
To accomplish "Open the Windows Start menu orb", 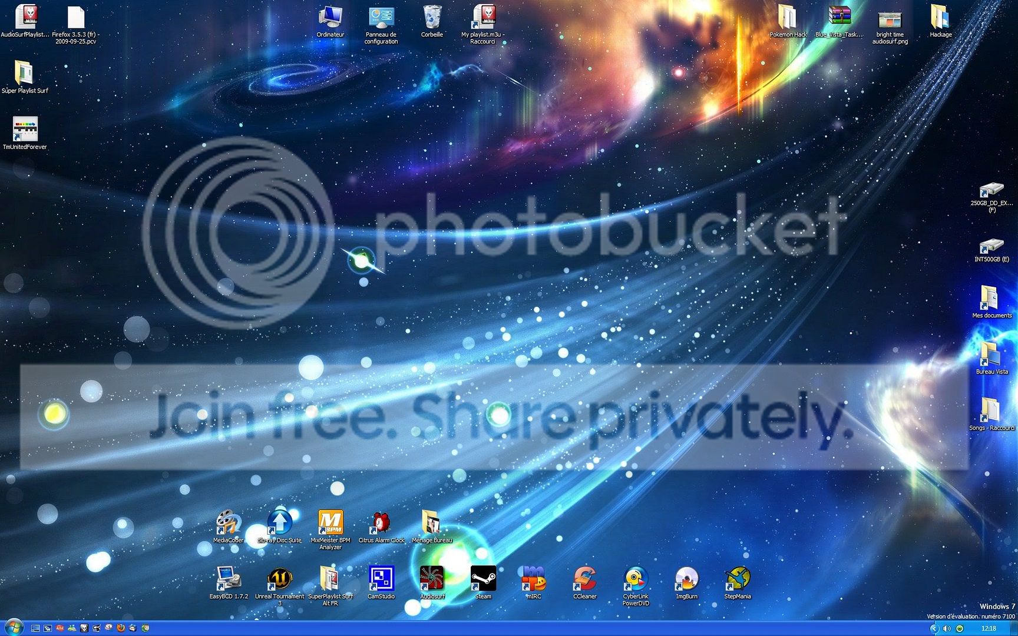I will 14,628.
